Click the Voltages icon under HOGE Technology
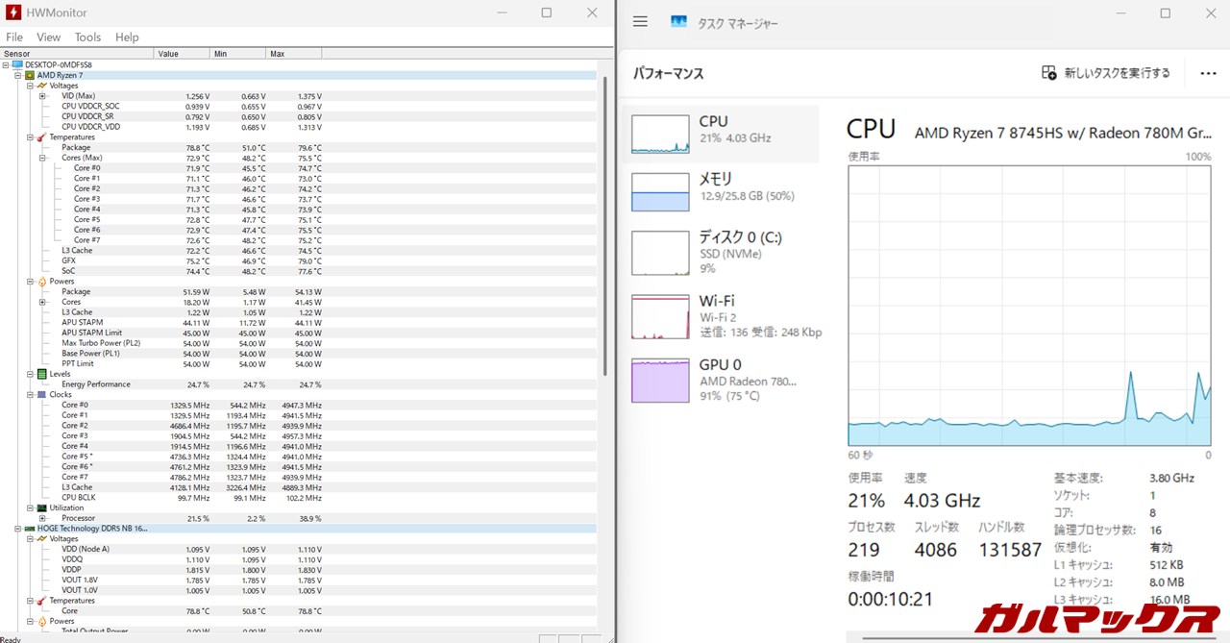 (41, 539)
